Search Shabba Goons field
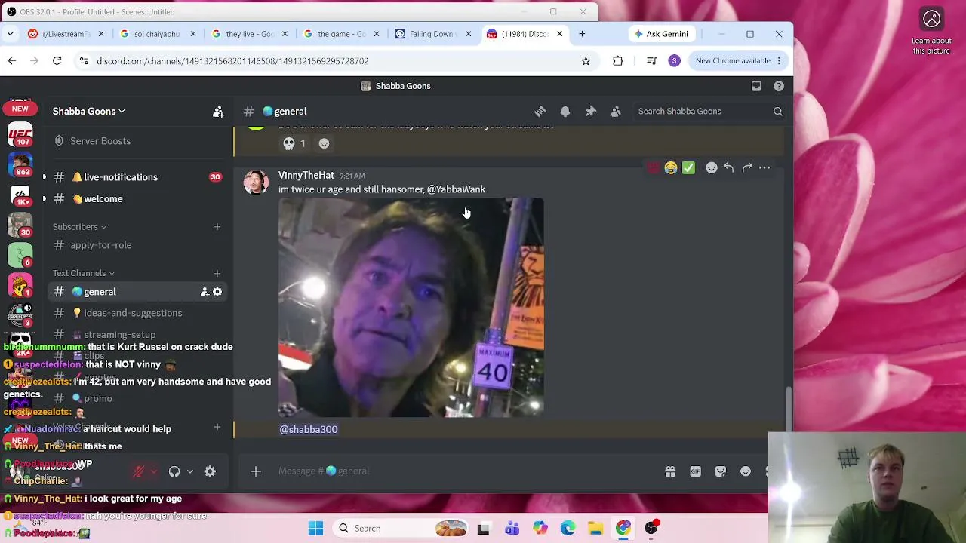Screen dimensions: 966x543 [x=710, y=112]
